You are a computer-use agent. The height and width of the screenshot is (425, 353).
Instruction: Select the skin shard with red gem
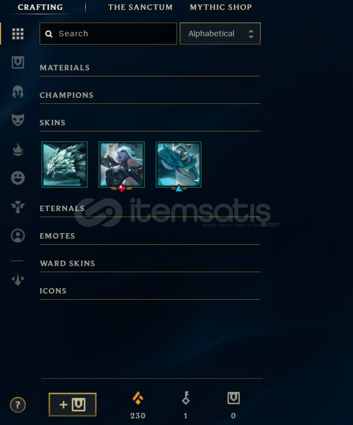pos(122,164)
